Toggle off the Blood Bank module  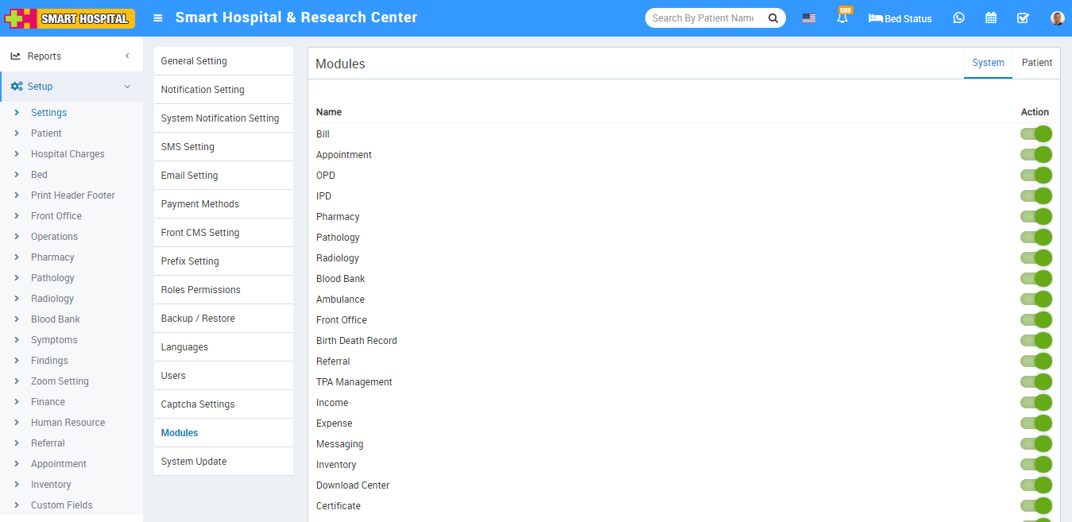[1036, 279]
